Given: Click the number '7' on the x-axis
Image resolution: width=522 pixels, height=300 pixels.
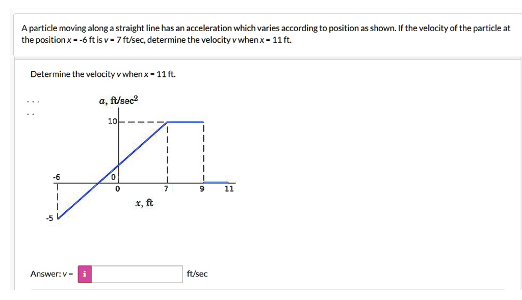Looking at the screenshot, I should (167, 189).
